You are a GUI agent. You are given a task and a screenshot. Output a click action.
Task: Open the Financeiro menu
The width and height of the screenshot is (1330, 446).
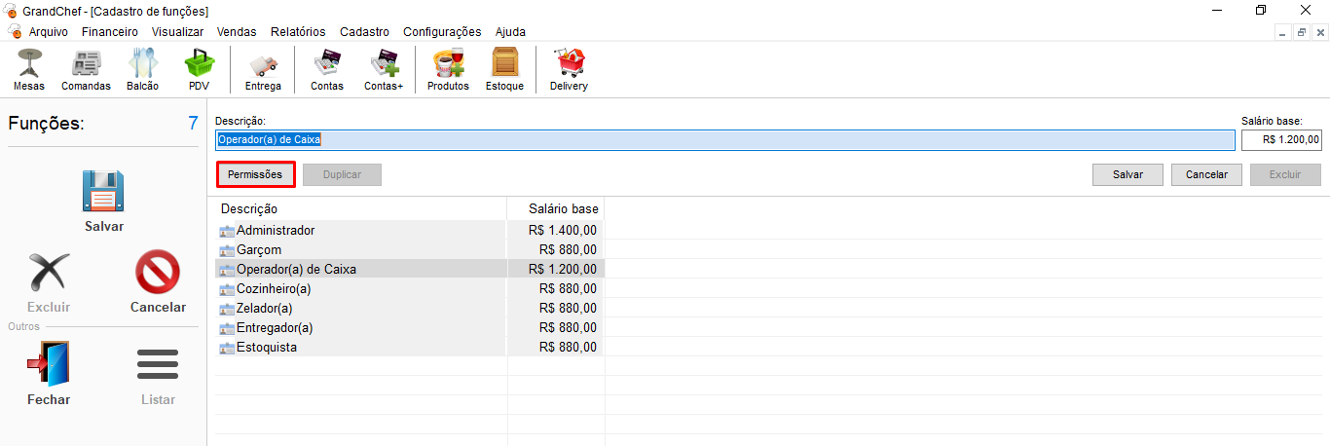pyautogui.click(x=109, y=32)
